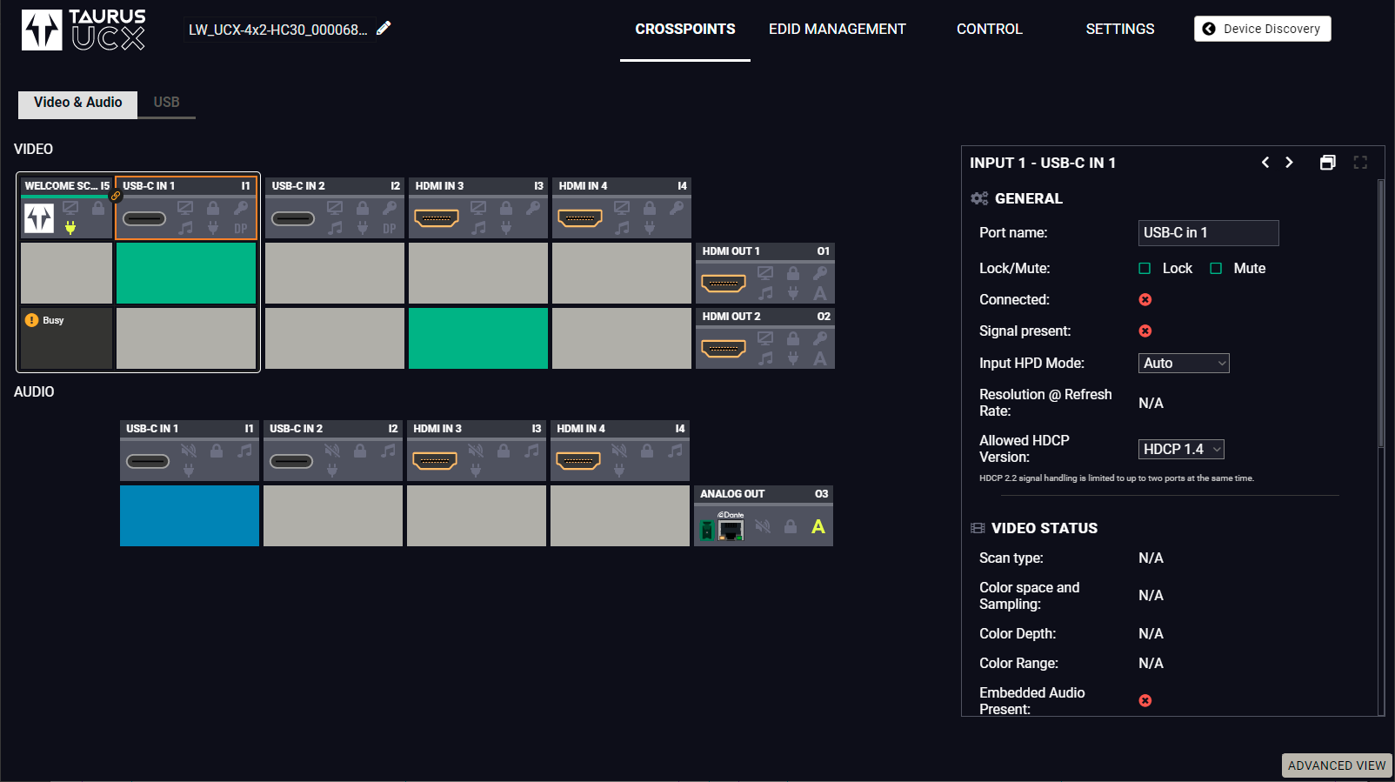This screenshot has width=1395, height=782.
Task: Click the ADVANCED VIEW button
Action: (x=1337, y=765)
